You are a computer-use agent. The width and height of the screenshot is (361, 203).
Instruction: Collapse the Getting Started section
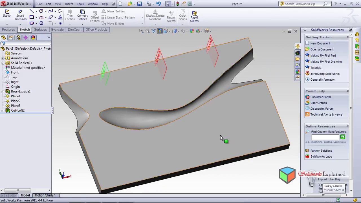(x=348, y=37)
